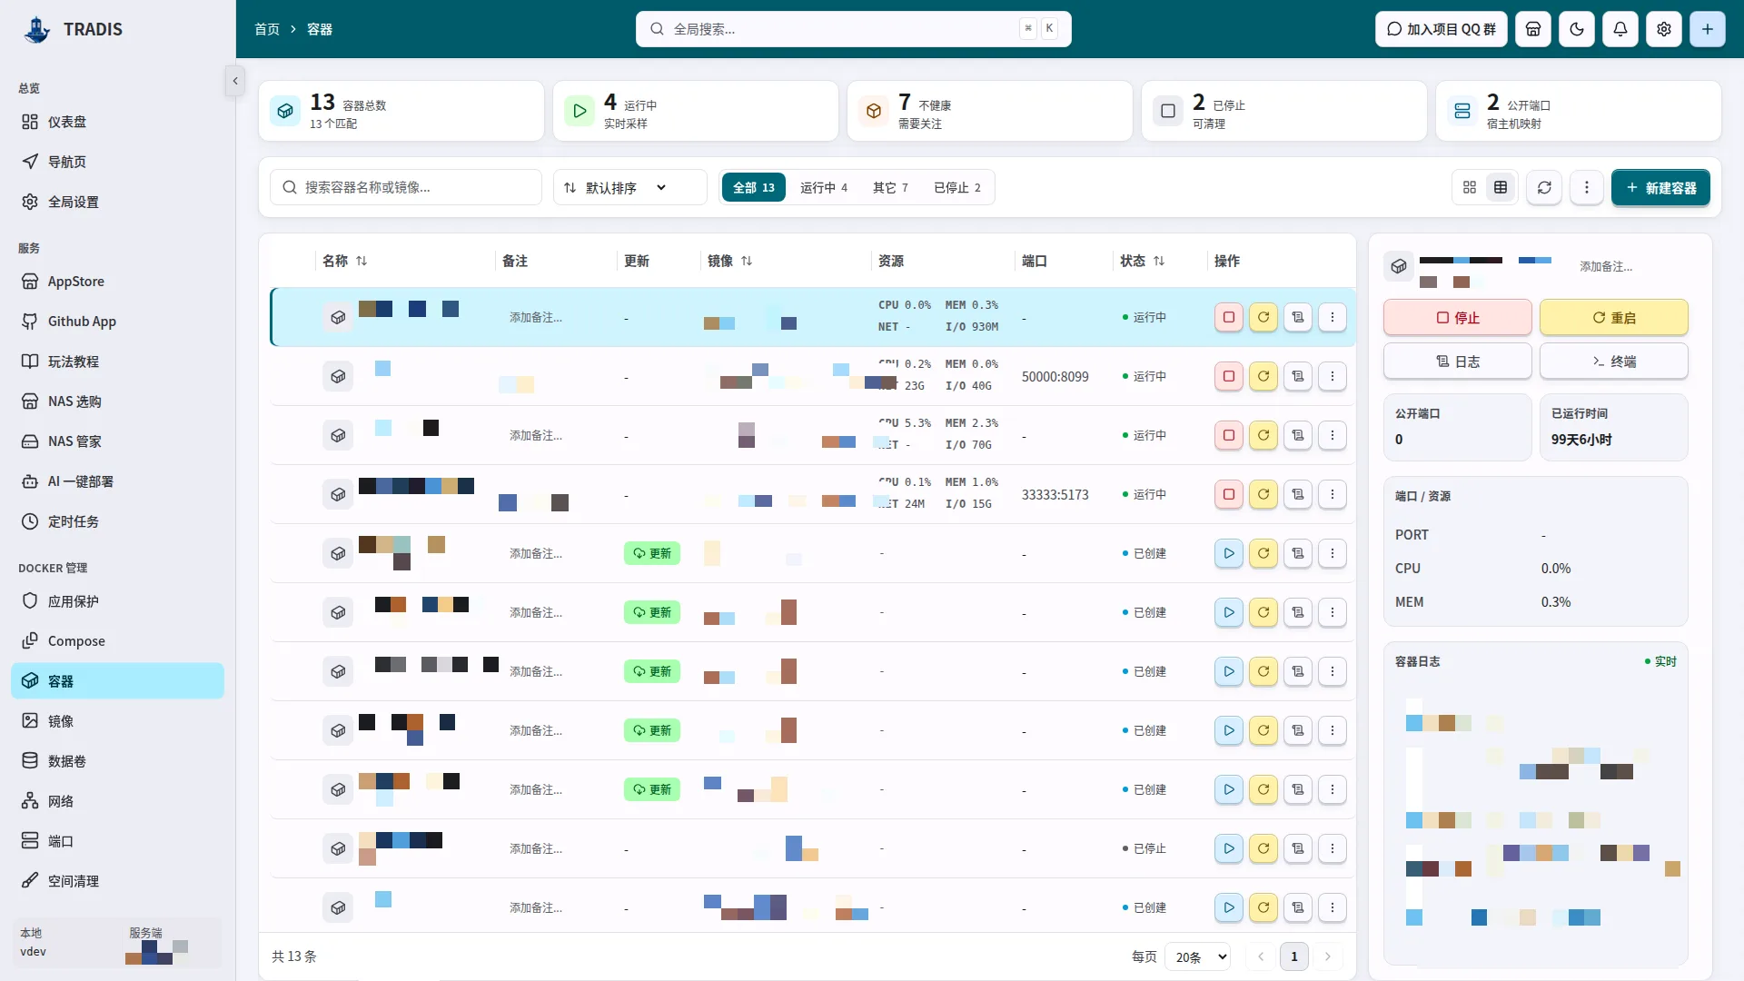
Task: Go to the next page arrow
Action: [1328, 956]
